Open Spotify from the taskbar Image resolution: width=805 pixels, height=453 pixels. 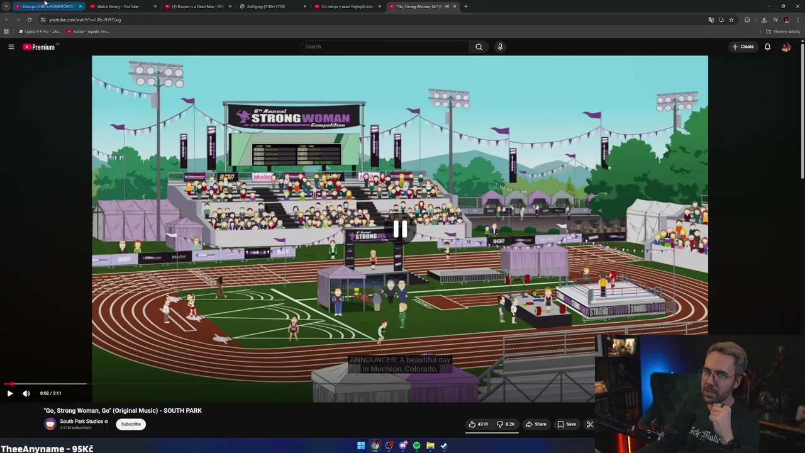[x=416, y=446]
